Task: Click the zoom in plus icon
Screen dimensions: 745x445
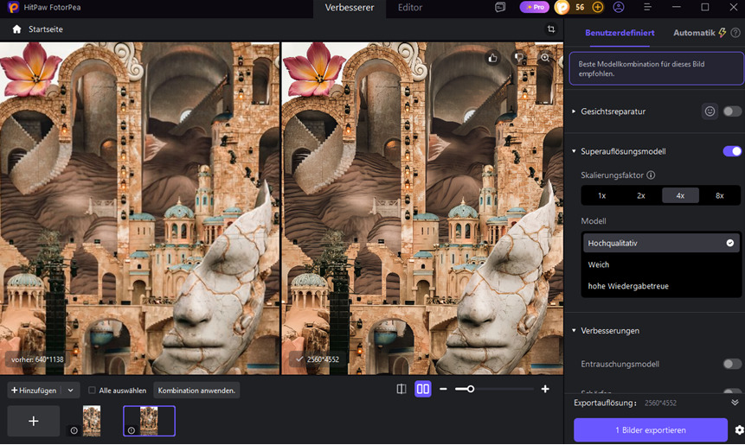Action: 545,389
